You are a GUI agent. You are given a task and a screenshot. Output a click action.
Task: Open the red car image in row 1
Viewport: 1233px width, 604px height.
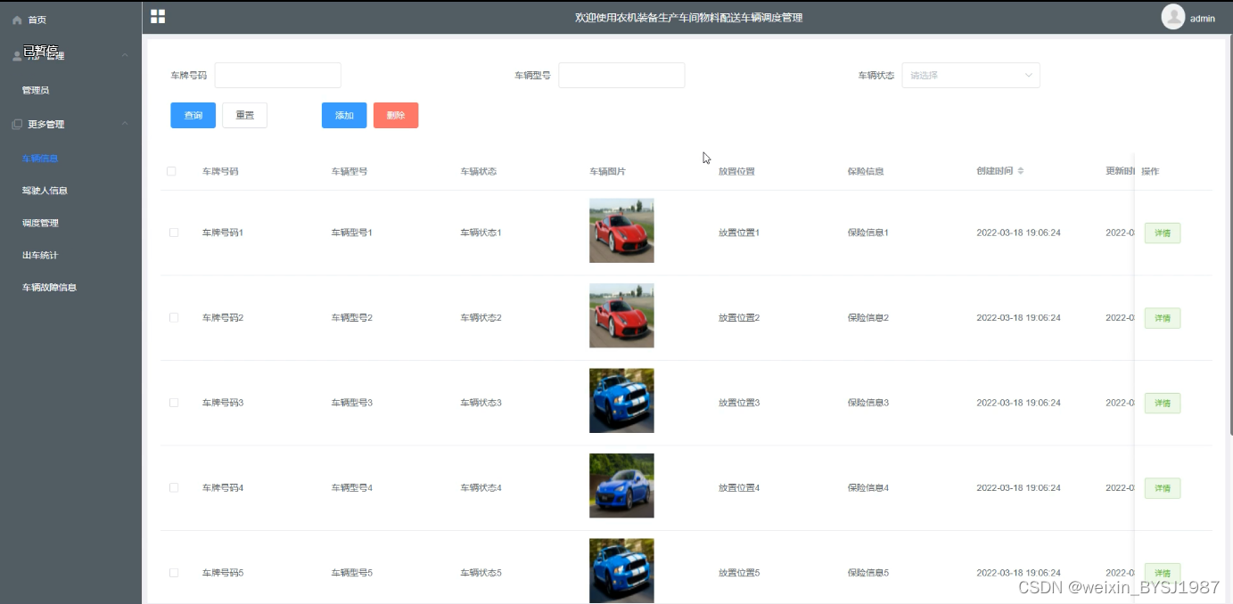(621, 231)
